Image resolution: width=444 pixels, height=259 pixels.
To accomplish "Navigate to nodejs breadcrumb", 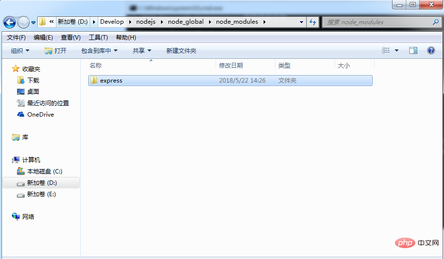I will (x=146, y=22).
